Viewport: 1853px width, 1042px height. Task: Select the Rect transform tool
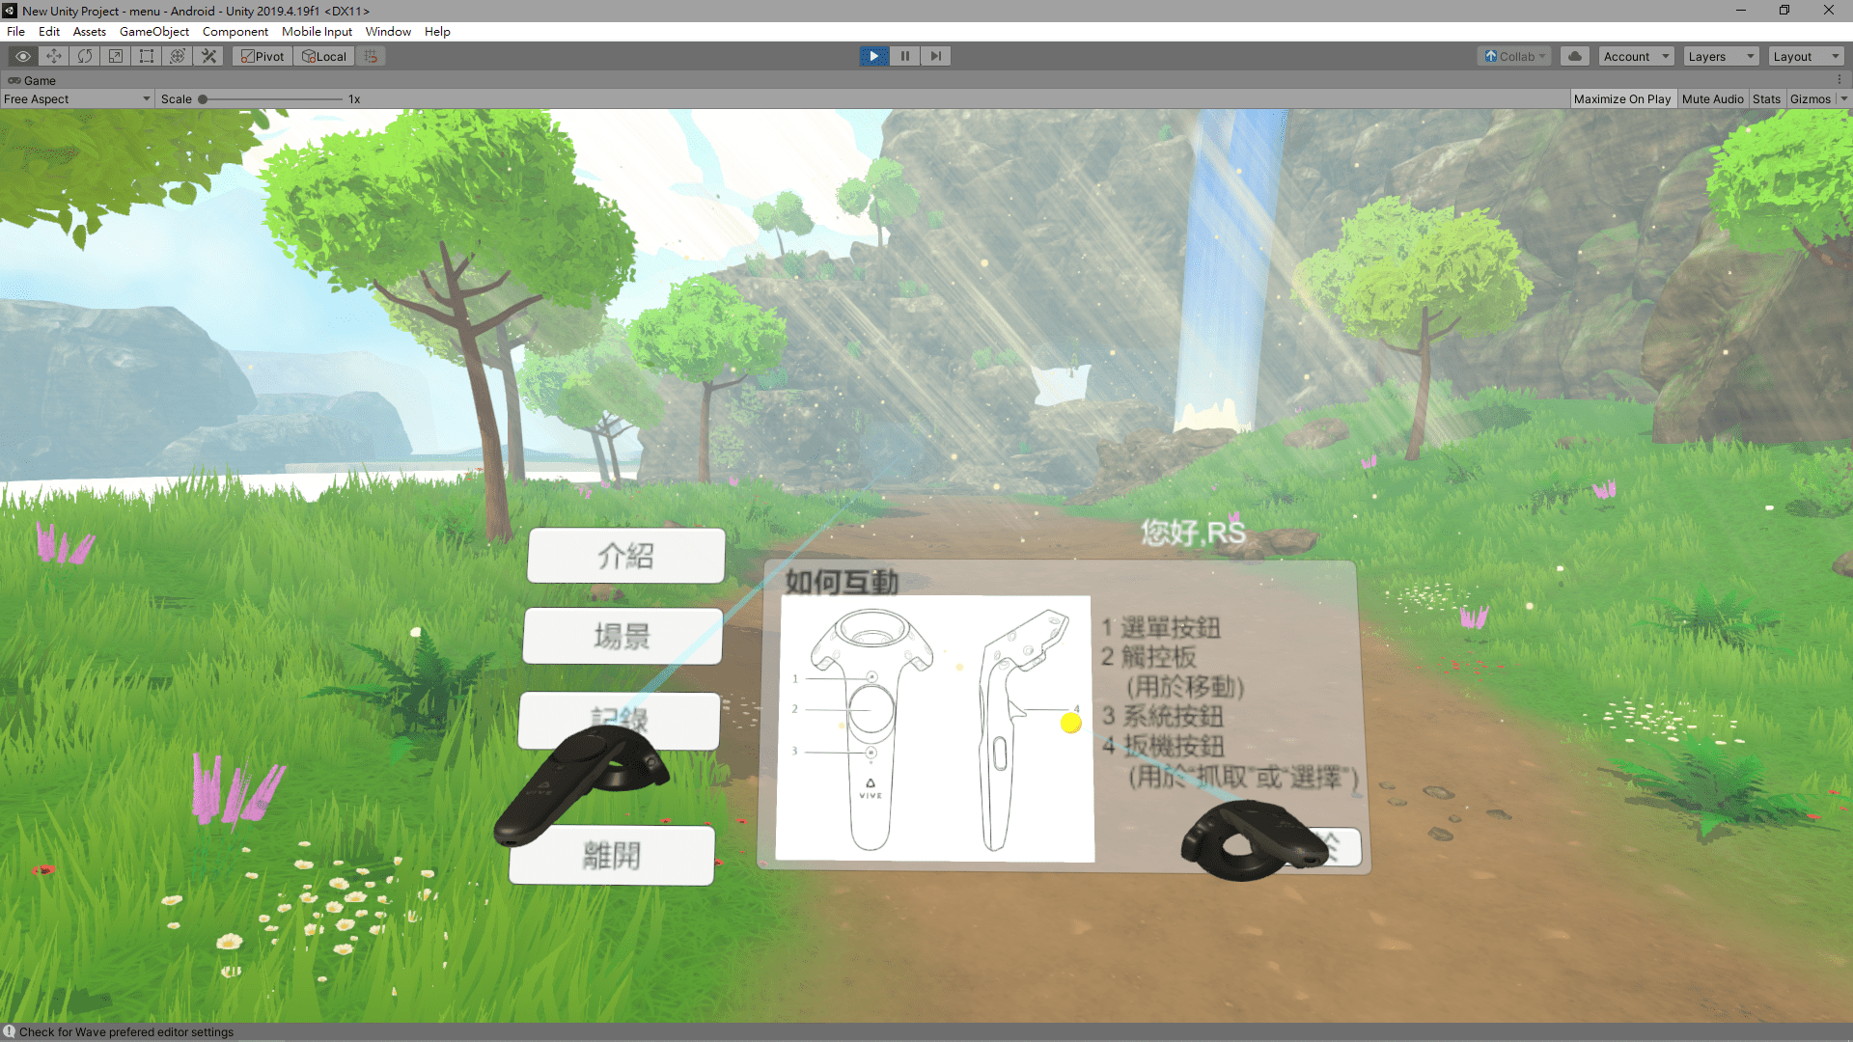(146, 56)
